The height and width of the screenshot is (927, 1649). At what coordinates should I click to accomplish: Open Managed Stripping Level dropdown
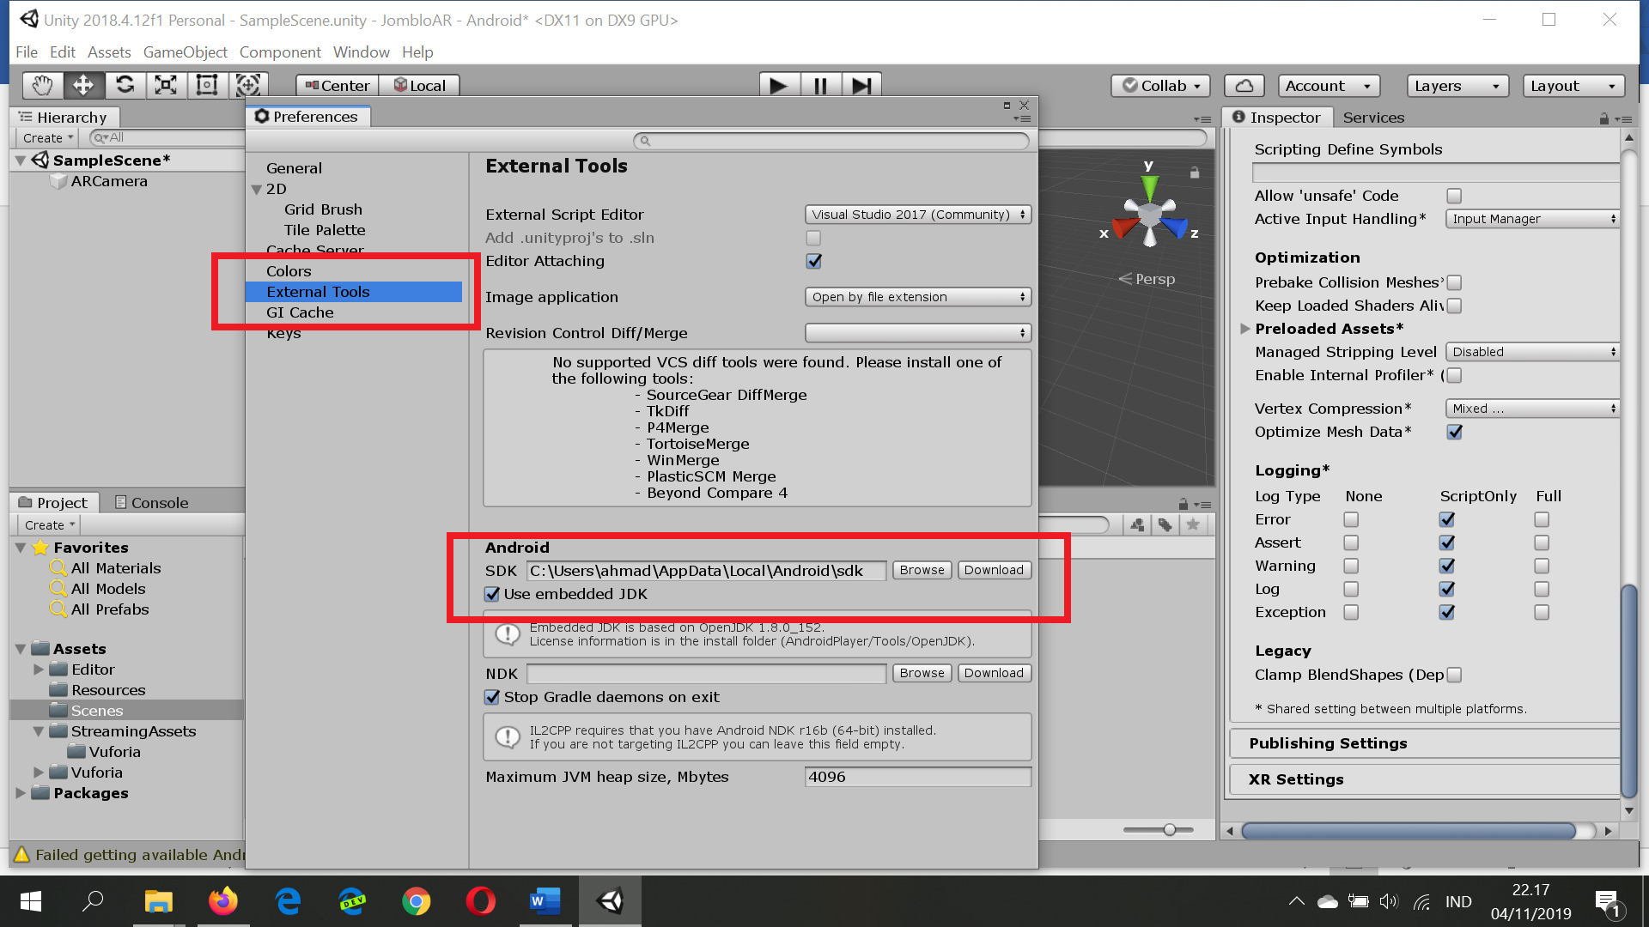click(x=1533, y=352)
